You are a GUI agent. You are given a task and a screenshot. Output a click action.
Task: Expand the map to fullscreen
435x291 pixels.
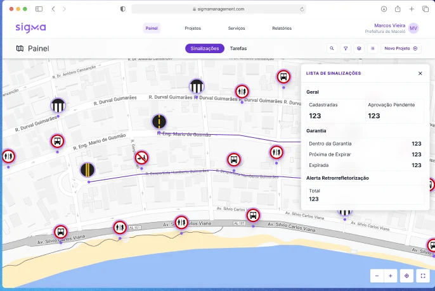423,276
